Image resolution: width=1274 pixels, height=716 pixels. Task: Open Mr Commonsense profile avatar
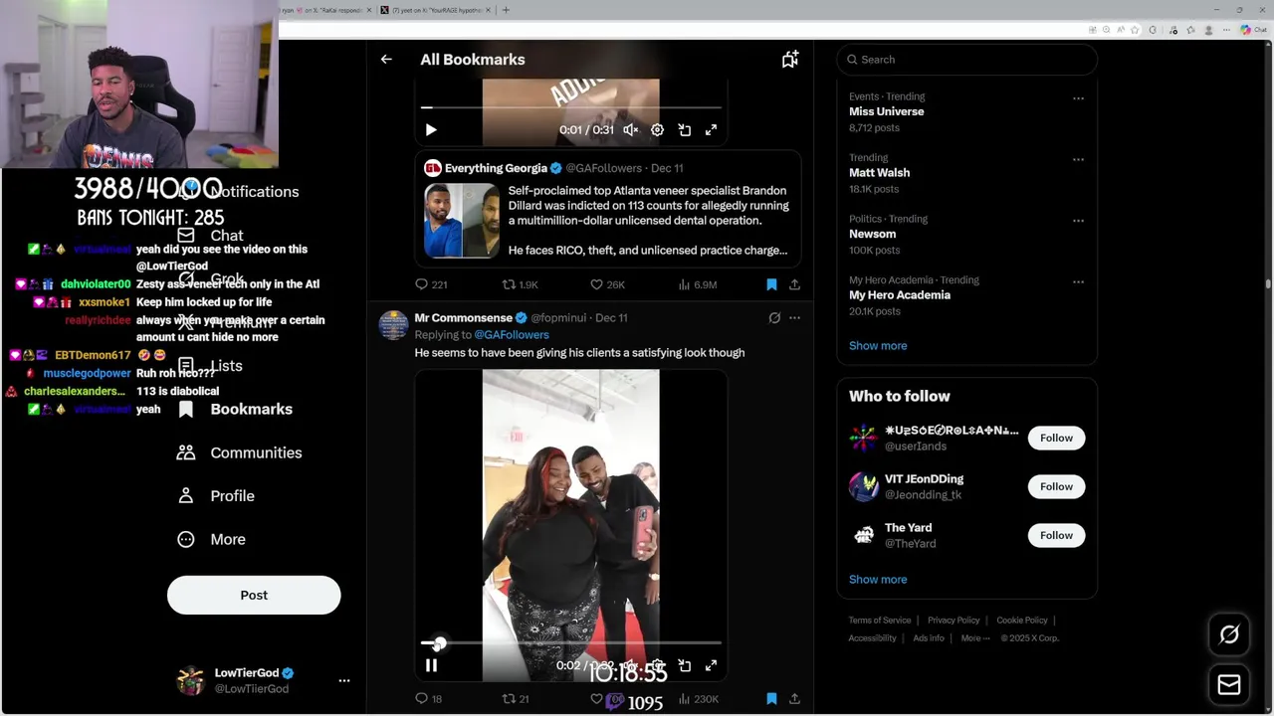pos(394,325)
